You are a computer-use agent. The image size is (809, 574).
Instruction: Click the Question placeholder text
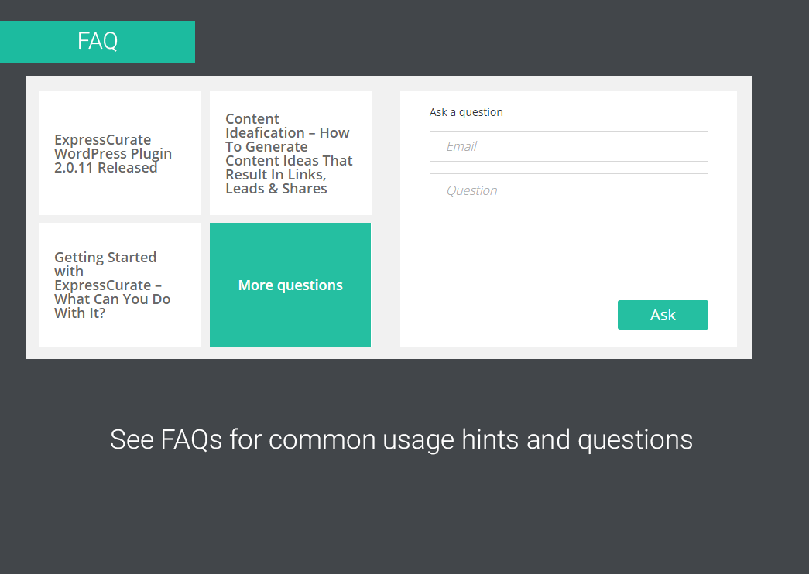pos(471,190)
